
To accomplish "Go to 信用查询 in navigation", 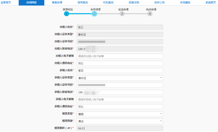I will (82, 2).
